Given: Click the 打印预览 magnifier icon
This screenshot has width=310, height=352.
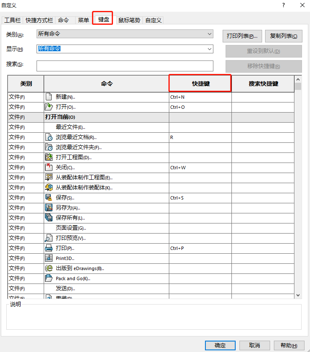Looking at the screenshot, I should tap(49, 238).
